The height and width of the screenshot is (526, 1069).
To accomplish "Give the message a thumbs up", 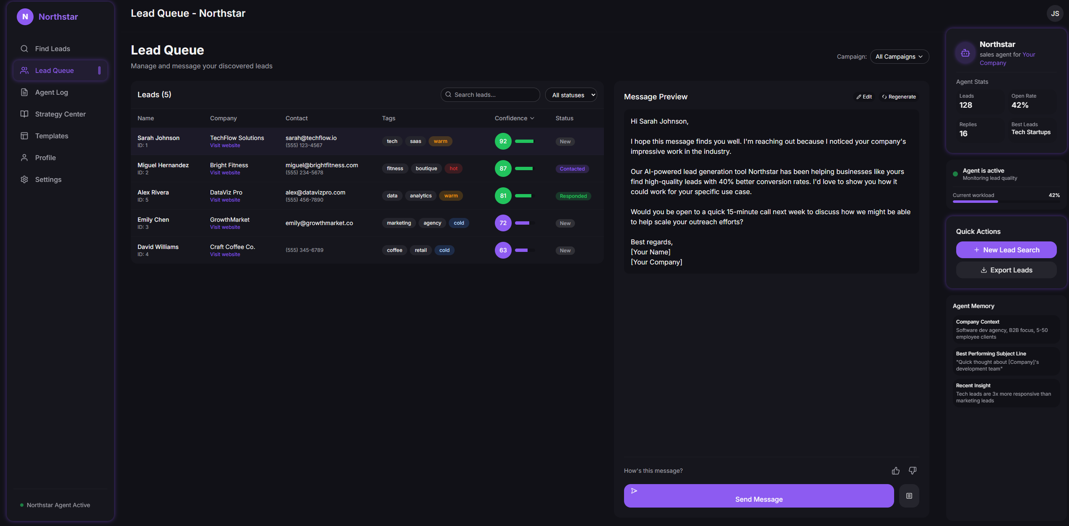I will [x=895, y=470].
